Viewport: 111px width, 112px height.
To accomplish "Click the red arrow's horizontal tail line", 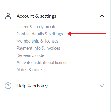I will tap(88, 34).
